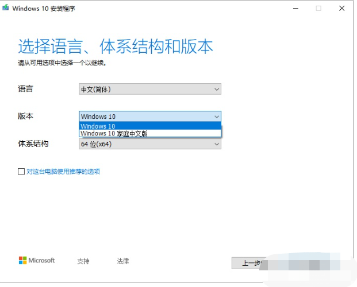Open the 语言 dropdown showing 中文(简体)
Viewport: 357px width, 287px height.
point(150,89)
